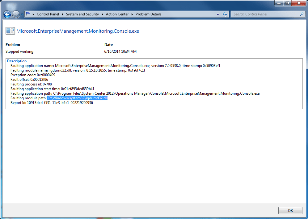Image resolution: width=308 pixels, height=219 pixels.
Task: Click Fault offset 0x00012f96 line
Action: (29, 80)
